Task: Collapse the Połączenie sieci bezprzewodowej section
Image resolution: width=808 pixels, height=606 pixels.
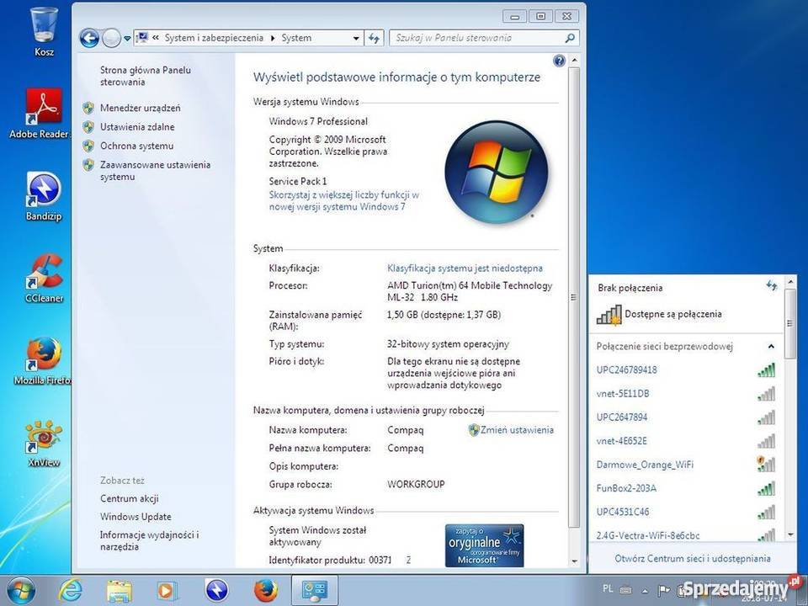Action: tap(771, 346)
